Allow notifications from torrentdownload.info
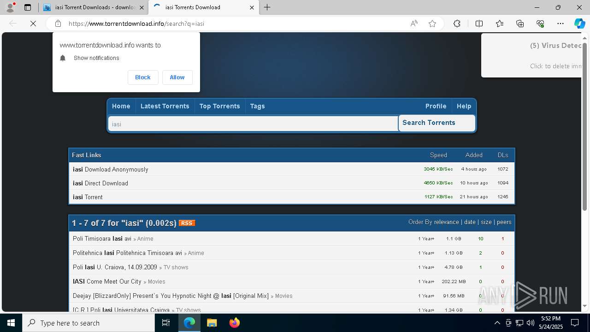The width and height of the screenshot is (590, 332). point(177,77)
